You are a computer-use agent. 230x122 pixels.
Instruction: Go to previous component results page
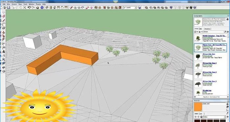coord(195,97)
